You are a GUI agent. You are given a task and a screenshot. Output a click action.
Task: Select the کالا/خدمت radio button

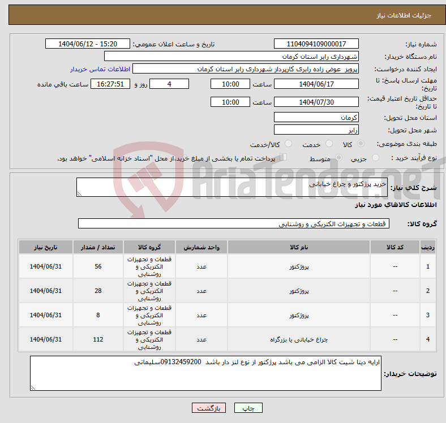(x=288, y=144)
